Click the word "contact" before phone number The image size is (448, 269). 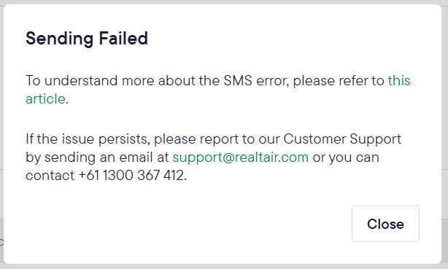pos(50,176)
